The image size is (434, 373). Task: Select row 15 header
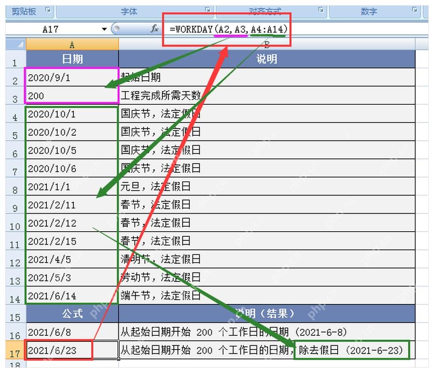[x=16, y=314]
